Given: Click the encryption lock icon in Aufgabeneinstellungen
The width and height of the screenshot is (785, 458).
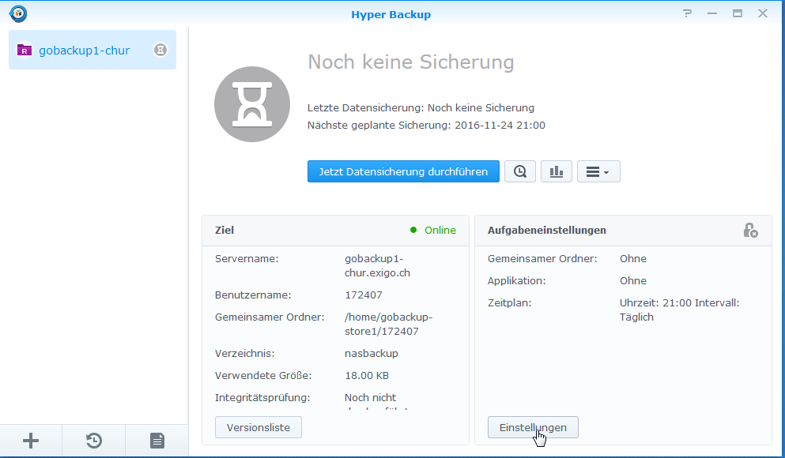Looking at the screenshot, I should click(x=750, y=230).
